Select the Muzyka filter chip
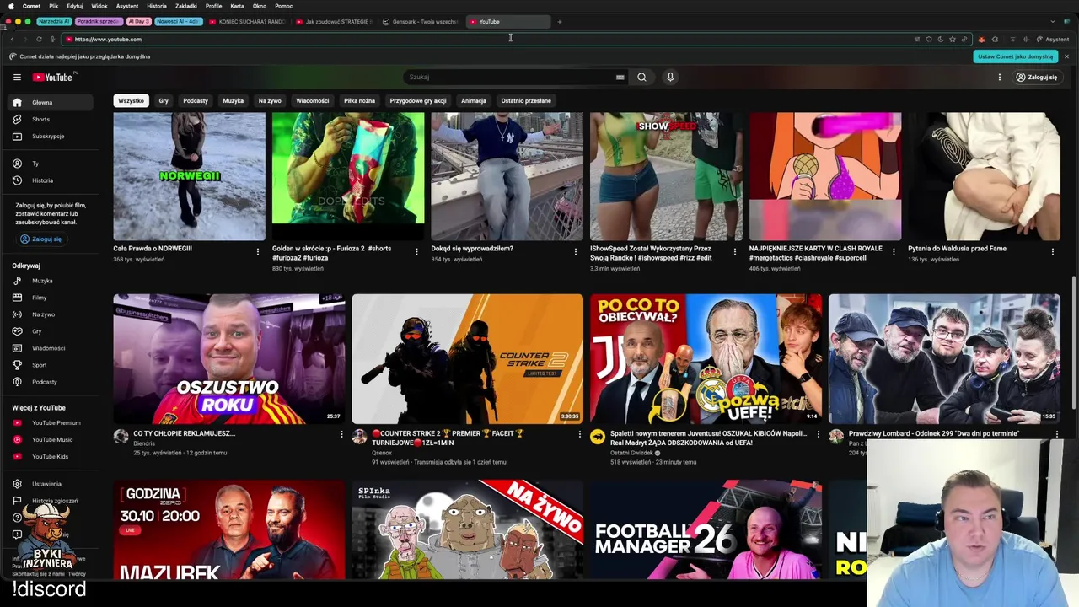The image size is (1079, 607). pyautogui.click(x=234, y=100)
